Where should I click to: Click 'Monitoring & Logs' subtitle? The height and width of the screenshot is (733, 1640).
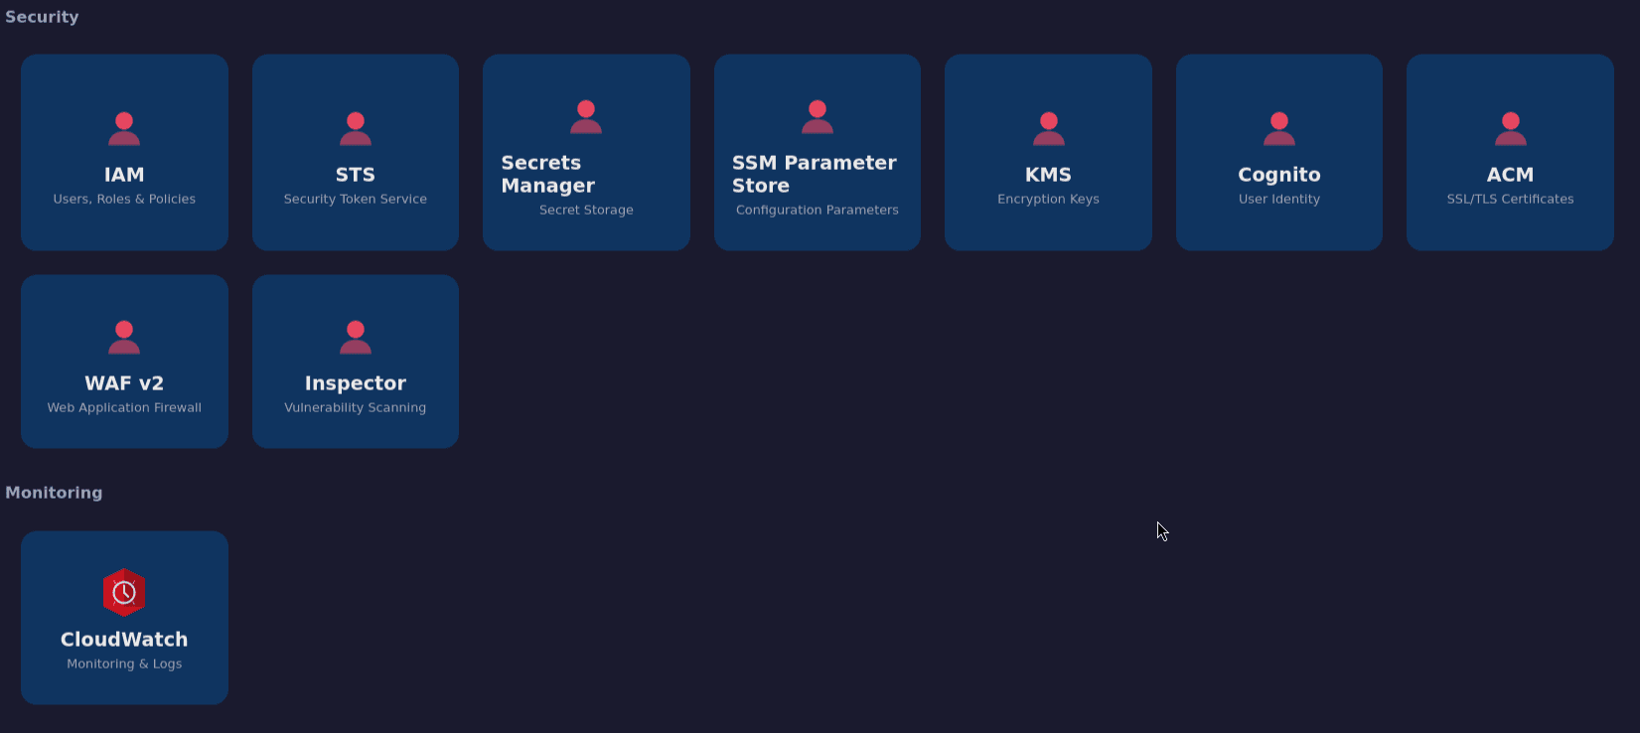(x=124, y=663)
